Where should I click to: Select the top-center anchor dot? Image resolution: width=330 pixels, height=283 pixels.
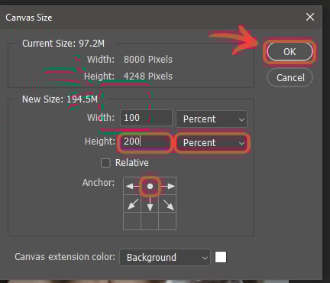tap(150, 186)
